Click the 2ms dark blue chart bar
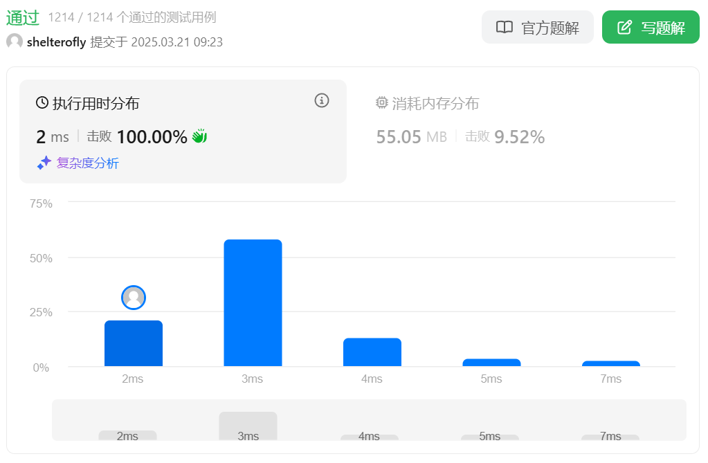Screen dimensions: 708x463 134,343
